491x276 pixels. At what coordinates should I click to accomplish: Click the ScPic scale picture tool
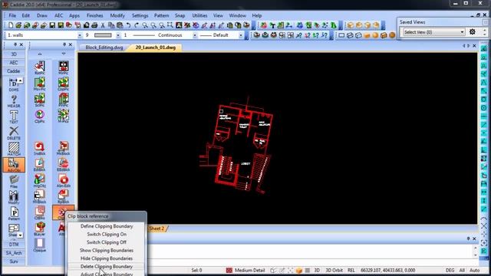(39, 100)
